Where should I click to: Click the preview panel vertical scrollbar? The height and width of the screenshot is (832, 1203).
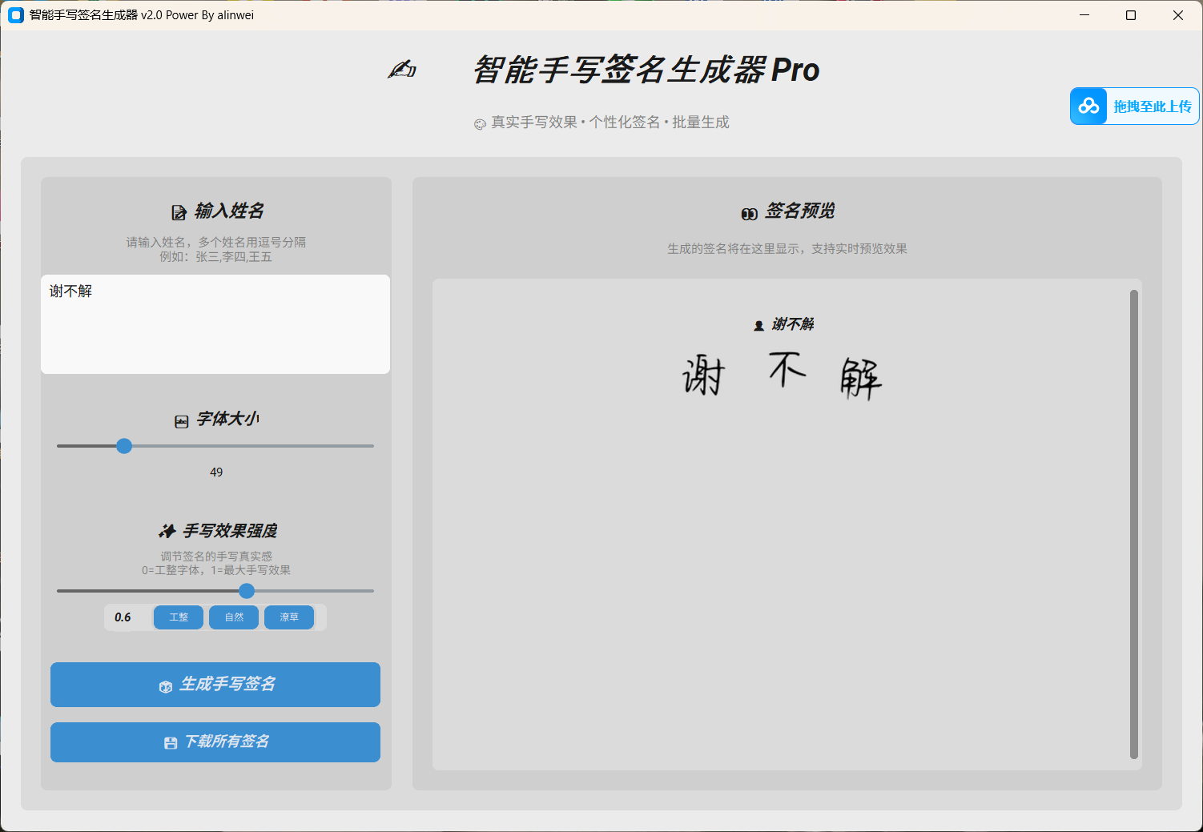click(1134, 524)
